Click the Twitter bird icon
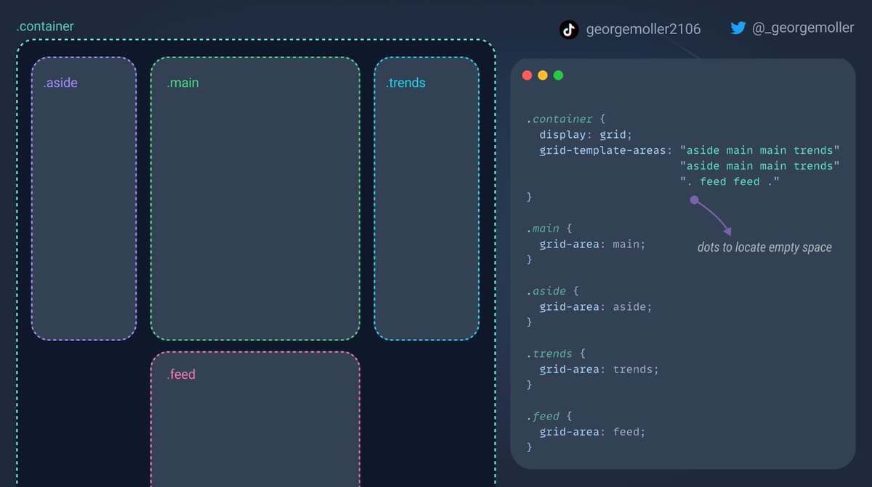This screenshot has width=872, height=487. pyautogui.click(x=738, y=27)
